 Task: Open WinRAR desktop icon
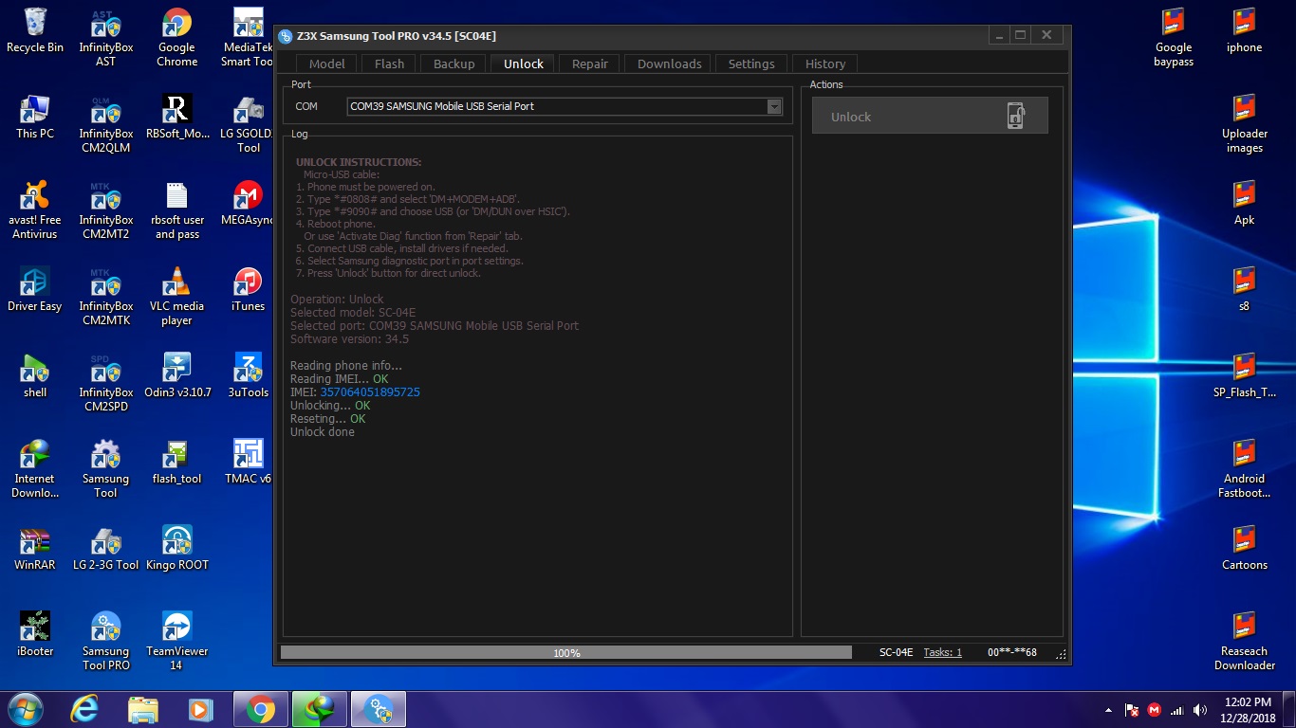click(x=35, y=549)
